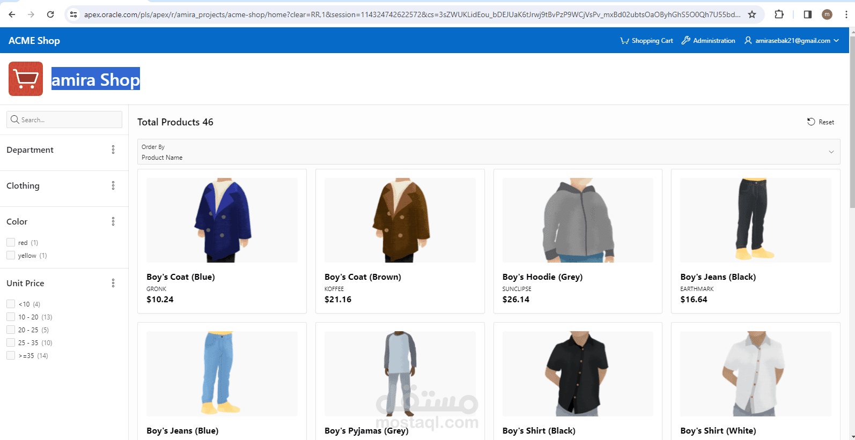The width and height of the screenshot is (855, 440).
Task: Open Boy's Jeans (Black) product title
Action: [718, 277]
